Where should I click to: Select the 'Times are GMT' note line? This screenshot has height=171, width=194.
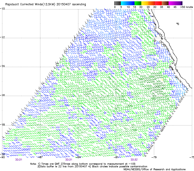click(83, 164)
